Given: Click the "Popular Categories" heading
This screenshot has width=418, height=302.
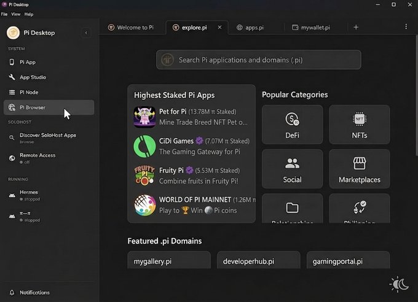Looking at the screenshot, I should coord(295,95).
